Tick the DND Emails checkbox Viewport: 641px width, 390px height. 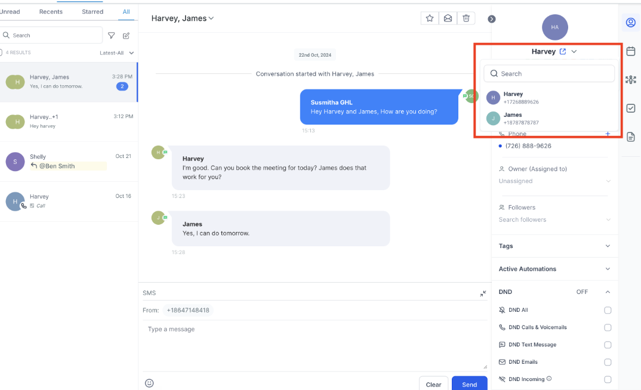[x=608, y=362]
